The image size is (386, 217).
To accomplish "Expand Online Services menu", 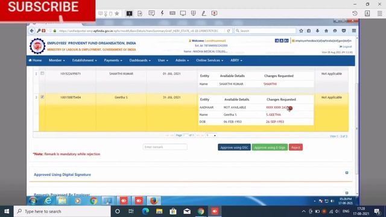I will click(209, 60).
